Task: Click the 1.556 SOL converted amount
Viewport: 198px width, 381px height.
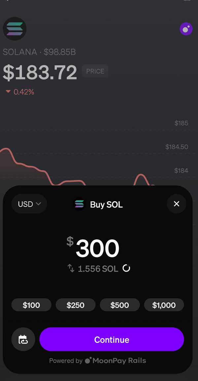Action: (x=98, y=269)
